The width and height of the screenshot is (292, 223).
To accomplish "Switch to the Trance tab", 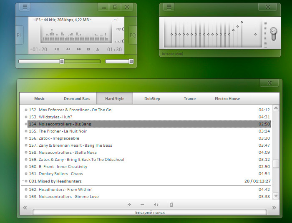I will [x=190, y=99].
